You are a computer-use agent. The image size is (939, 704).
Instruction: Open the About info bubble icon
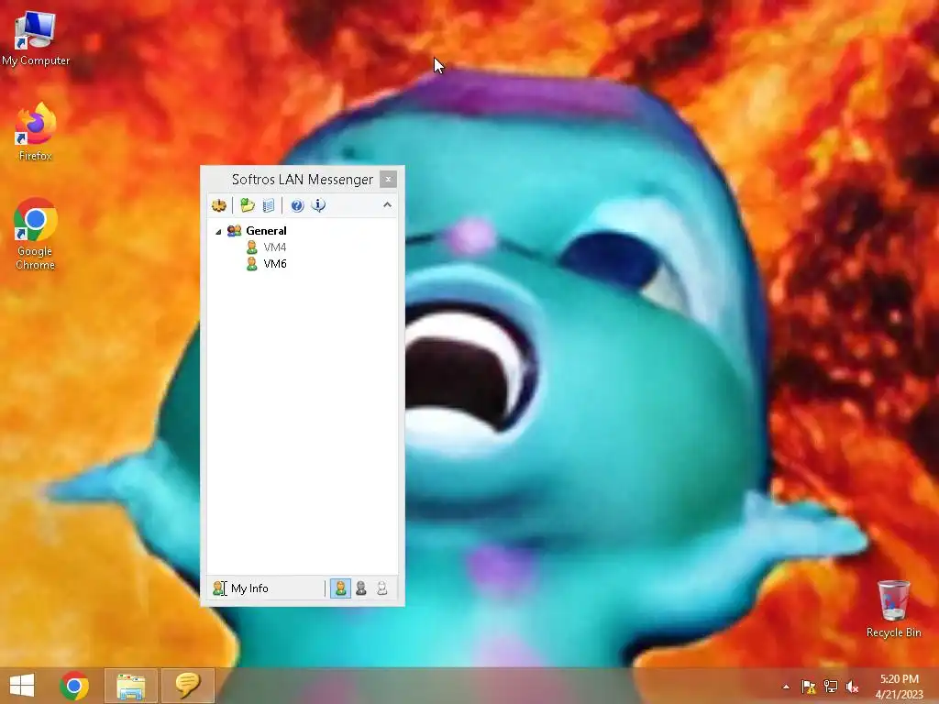pyautogui.click(x=318, y=205)
